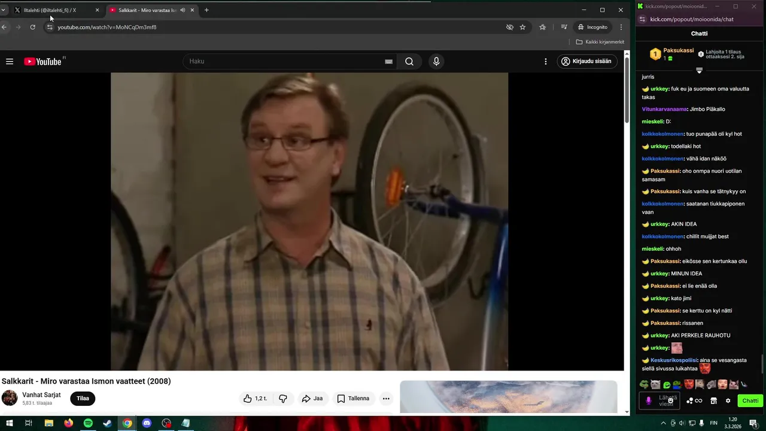This screenshot has width=766, height=431.
Task: Close the Salkkarit YouTube tab
Action: (x=192, y=10)
